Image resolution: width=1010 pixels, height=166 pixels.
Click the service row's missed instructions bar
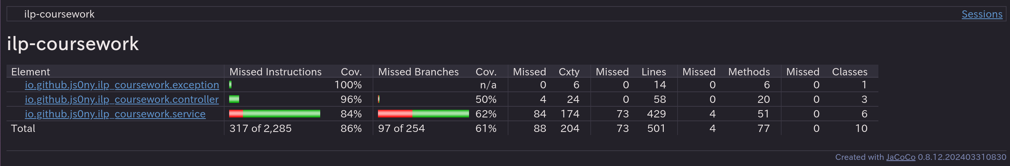(274, 114)
